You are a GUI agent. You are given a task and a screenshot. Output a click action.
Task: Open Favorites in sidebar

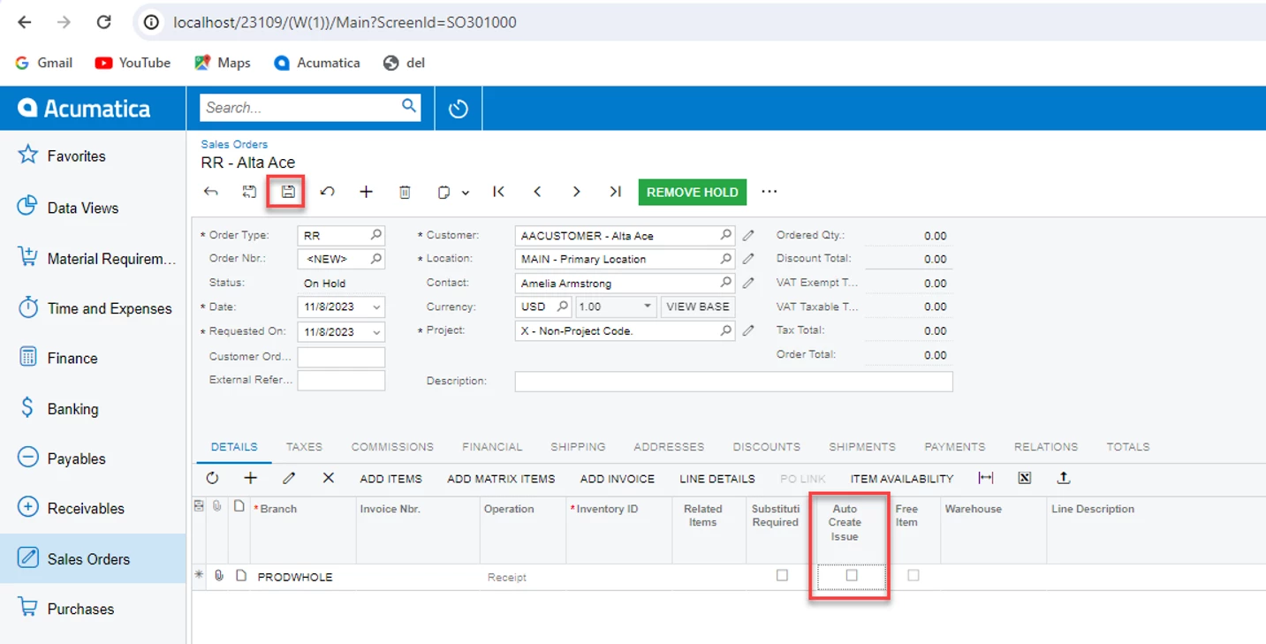point(93,155)
